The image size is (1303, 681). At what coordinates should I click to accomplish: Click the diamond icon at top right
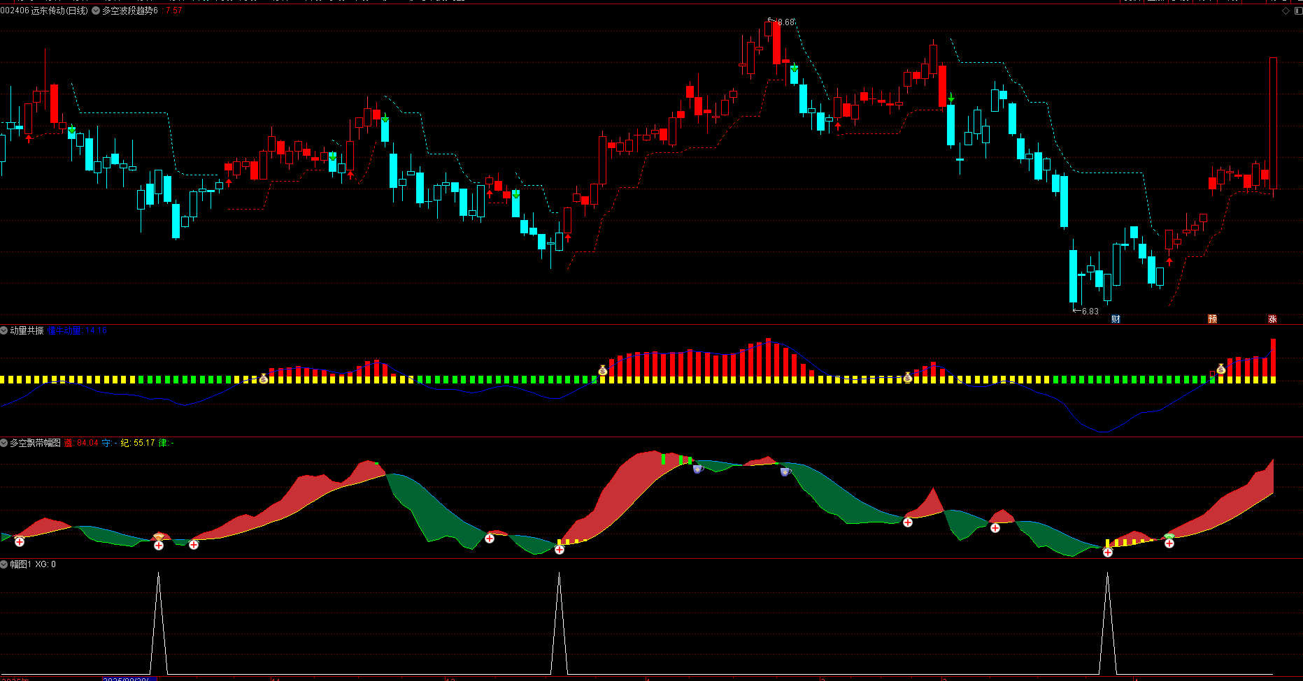1286,10
